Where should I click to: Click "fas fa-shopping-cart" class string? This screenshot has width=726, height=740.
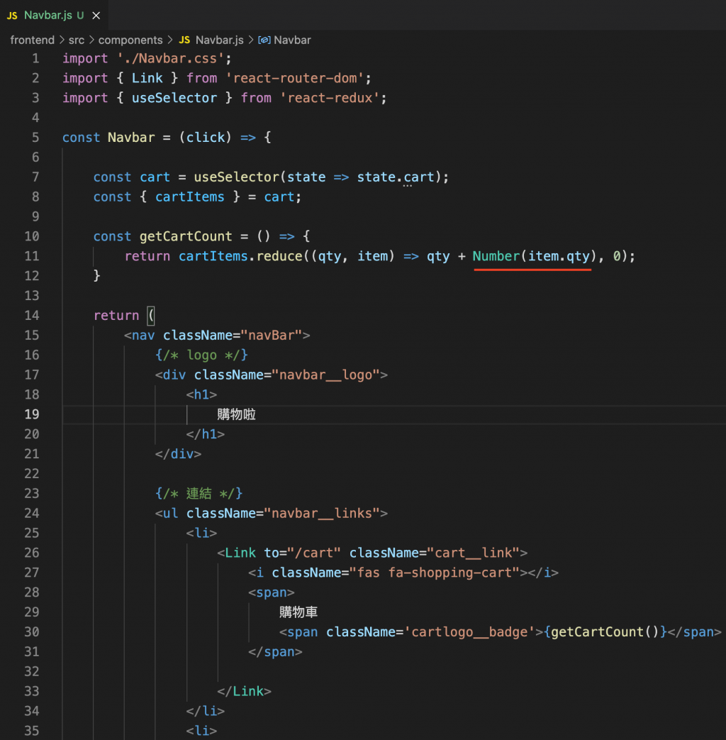tap(435, 573)
